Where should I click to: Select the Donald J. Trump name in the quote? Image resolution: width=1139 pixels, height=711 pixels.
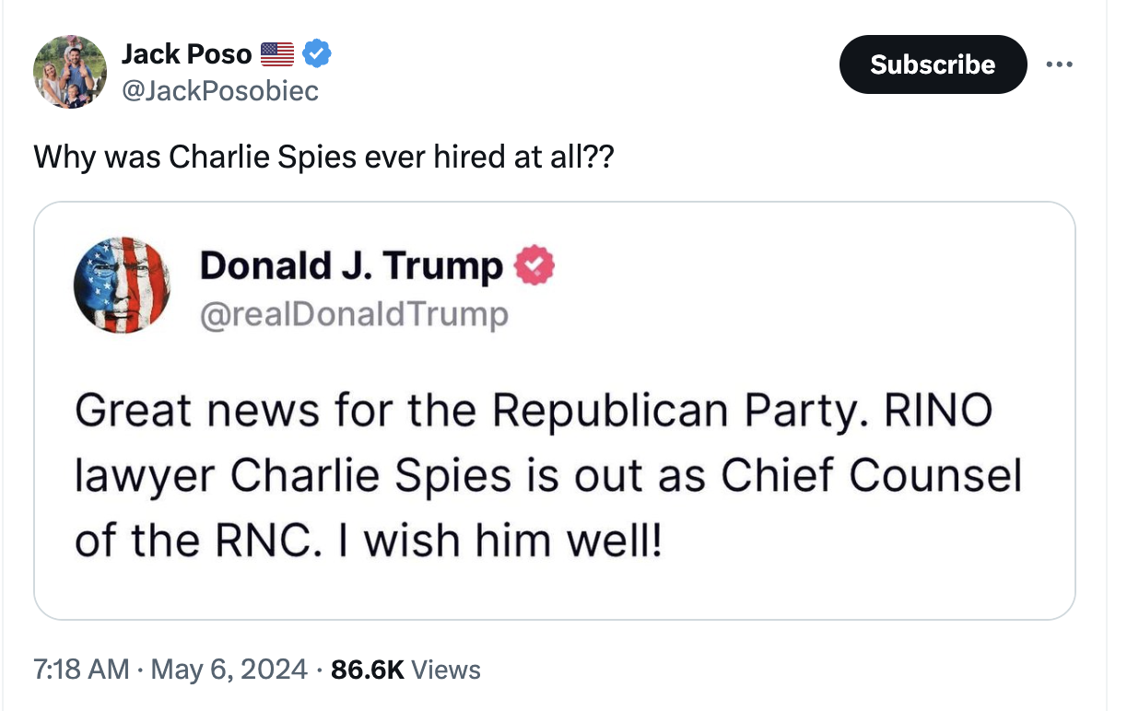click(x=351, y=266)
